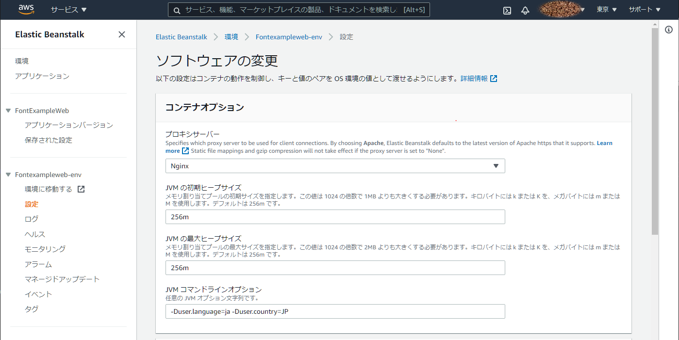This screenshot has height=340, width=679.
Task: Open the サービス services menu
Action: (x=68, y=10)
